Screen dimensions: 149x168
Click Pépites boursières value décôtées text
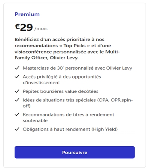tap(61, 91)
